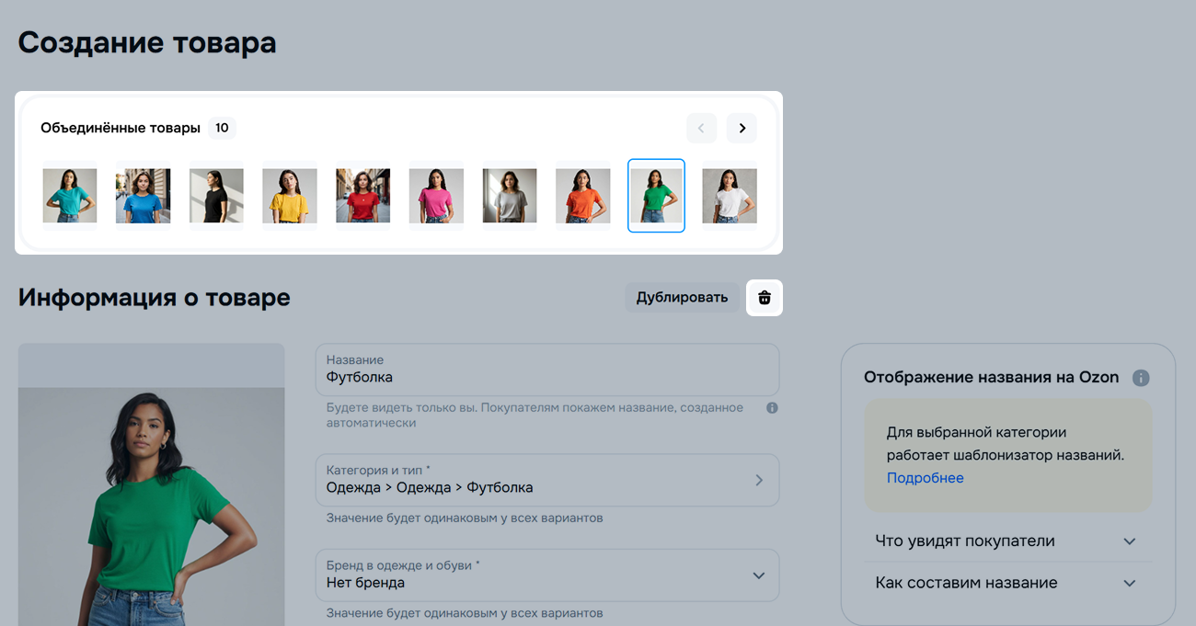Select the blue t-shirt thumbnail
The height and width of the screenshot is (626, 1196).
[143, 196]
